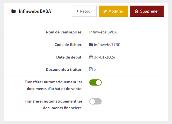Click the folder icon beside the header title
Screen dimensions: 172x124
13,11
